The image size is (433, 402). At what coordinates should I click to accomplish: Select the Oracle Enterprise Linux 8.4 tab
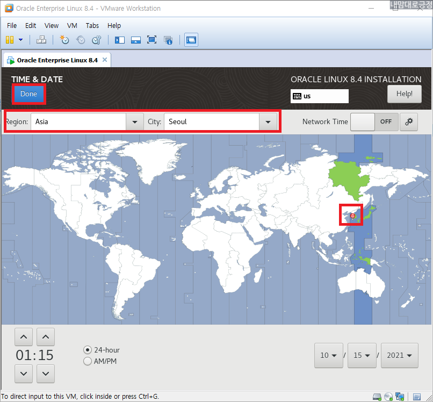tap(57, 60)
